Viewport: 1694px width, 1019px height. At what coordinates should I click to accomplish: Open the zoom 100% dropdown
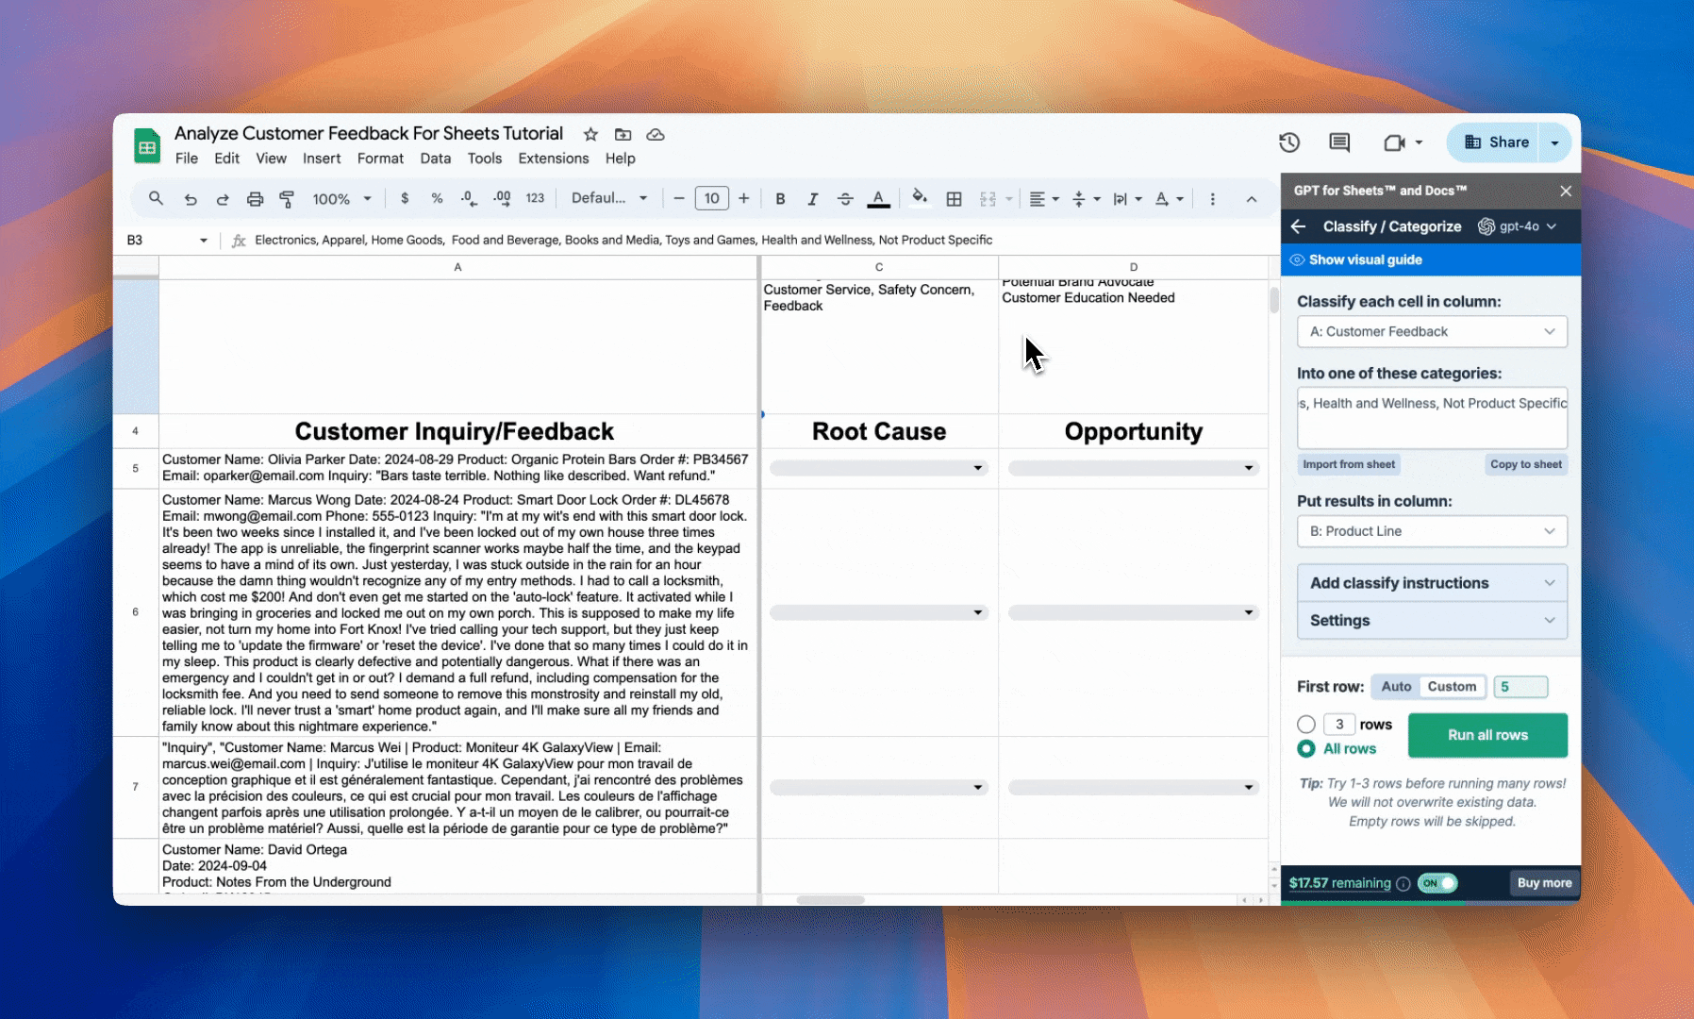point(342,199)
